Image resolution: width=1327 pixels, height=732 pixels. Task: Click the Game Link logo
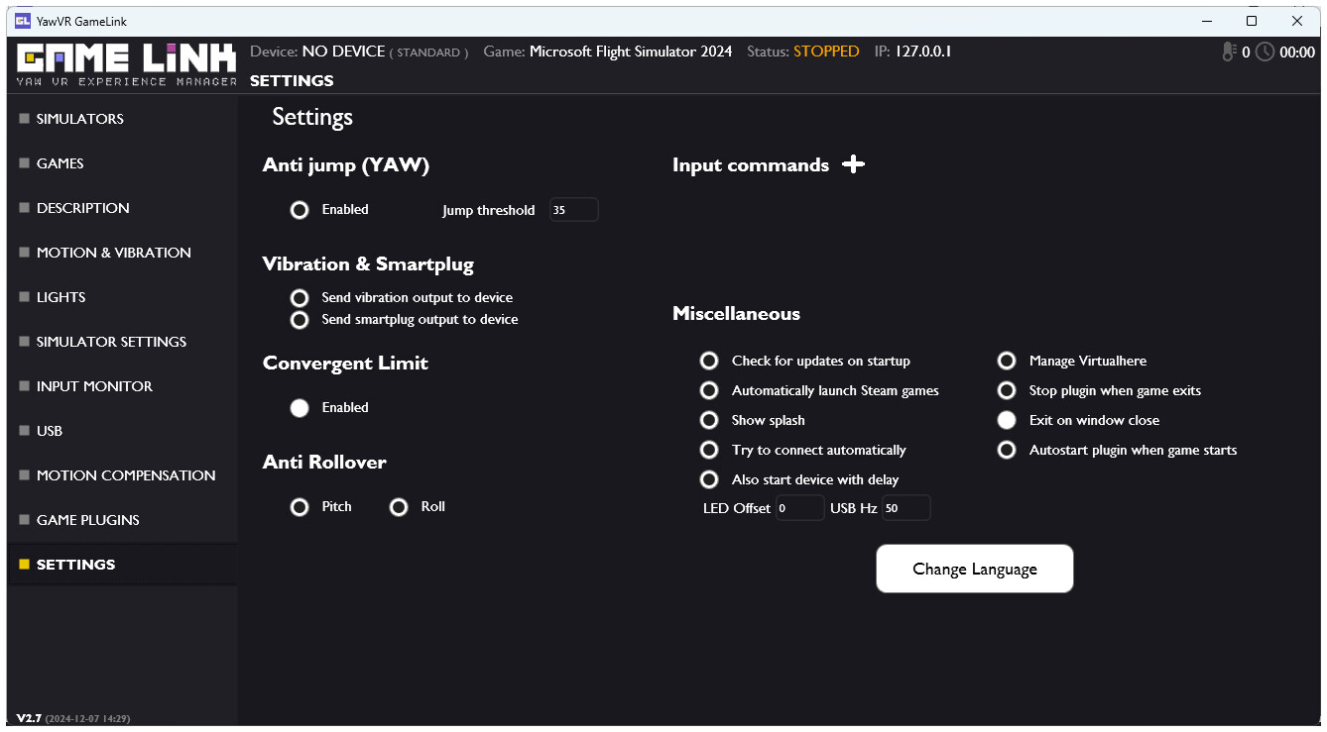click(122, 63)
